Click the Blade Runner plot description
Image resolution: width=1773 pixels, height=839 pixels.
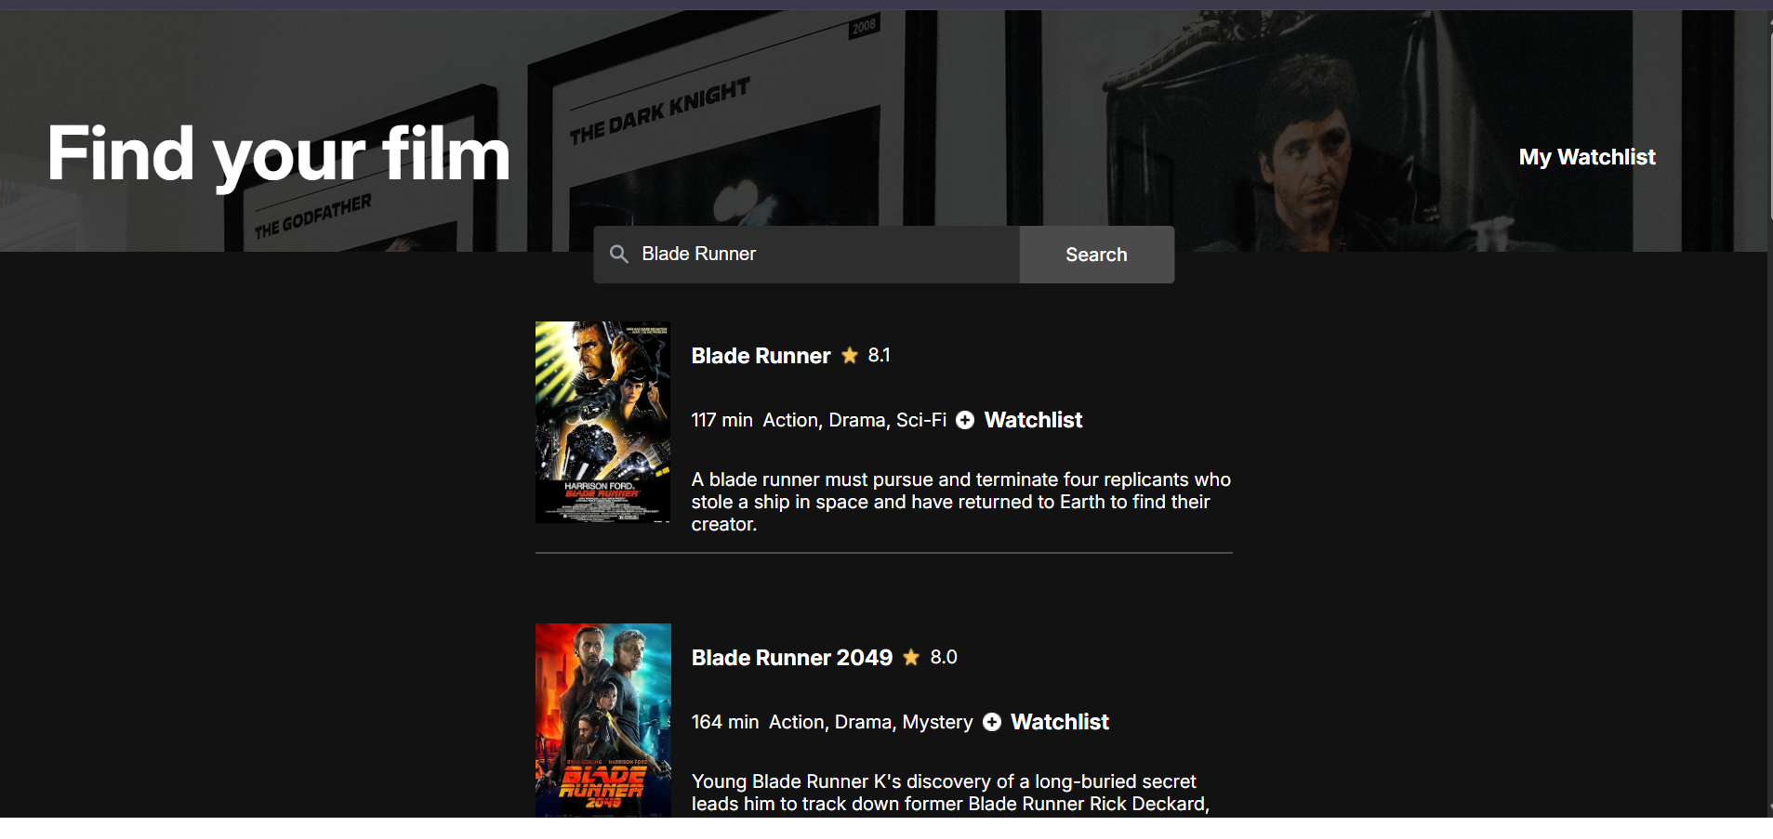click(x=960, y=502)
